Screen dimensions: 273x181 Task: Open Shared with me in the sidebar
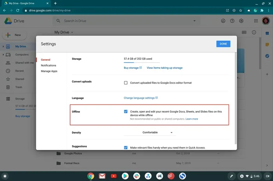(x=24, y=63)
